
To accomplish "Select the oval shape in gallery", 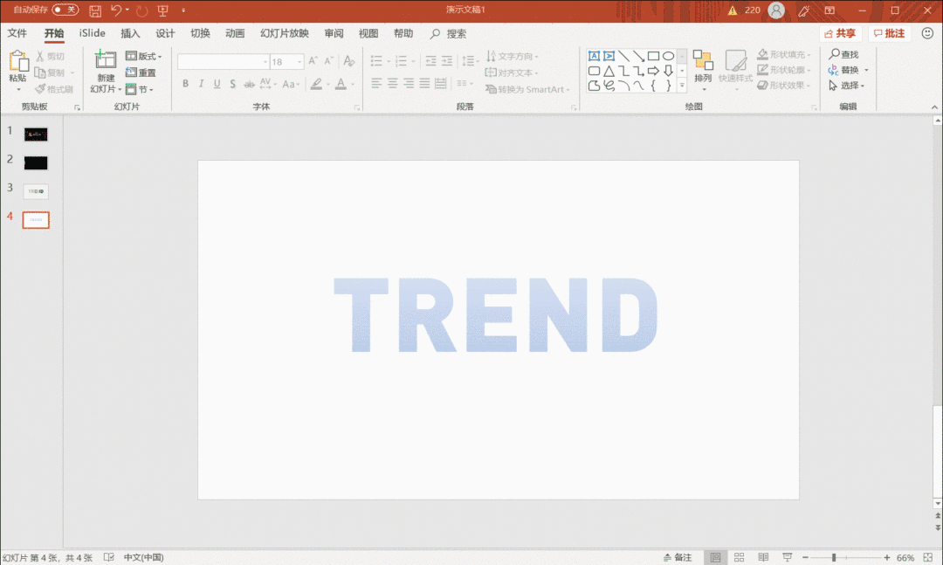I will (668, 56).
